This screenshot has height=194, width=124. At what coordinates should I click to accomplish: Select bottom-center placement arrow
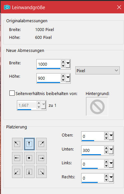pyautogui.click(x=29, y=172)
